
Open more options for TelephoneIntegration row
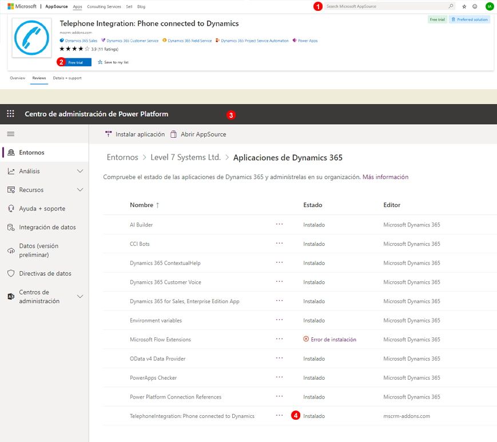click(279, 415)
